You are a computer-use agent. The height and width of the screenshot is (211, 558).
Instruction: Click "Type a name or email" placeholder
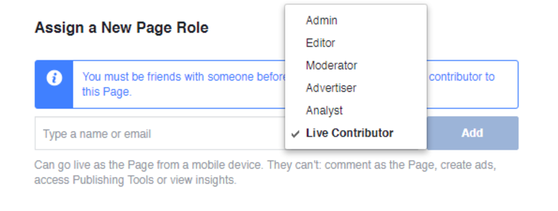tap(97, 134)
